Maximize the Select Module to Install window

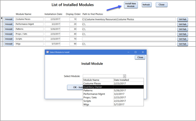[135, 52]
